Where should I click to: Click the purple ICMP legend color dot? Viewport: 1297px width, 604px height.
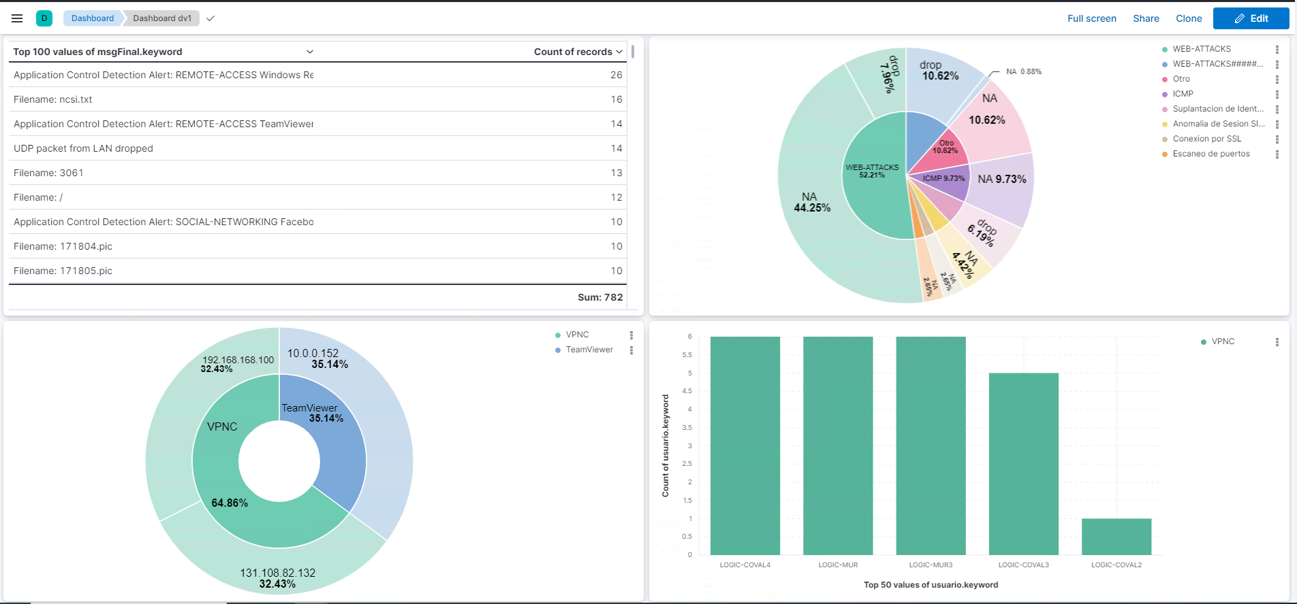coord(1165,94)
